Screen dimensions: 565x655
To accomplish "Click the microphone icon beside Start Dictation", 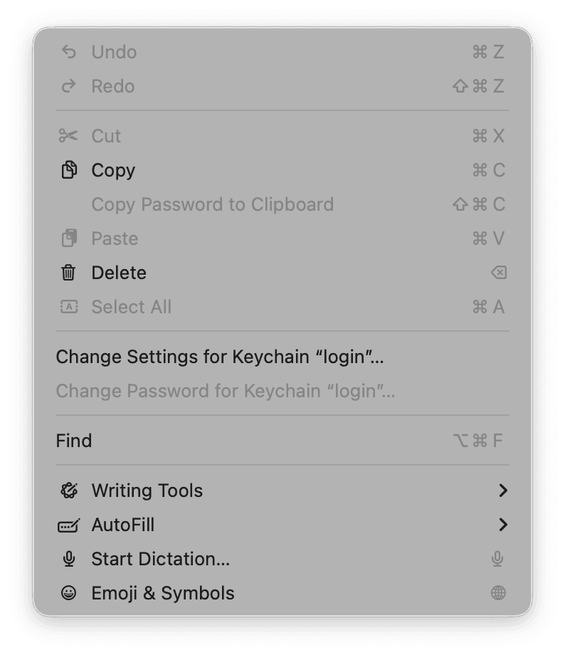I will (x=70, y=559).
